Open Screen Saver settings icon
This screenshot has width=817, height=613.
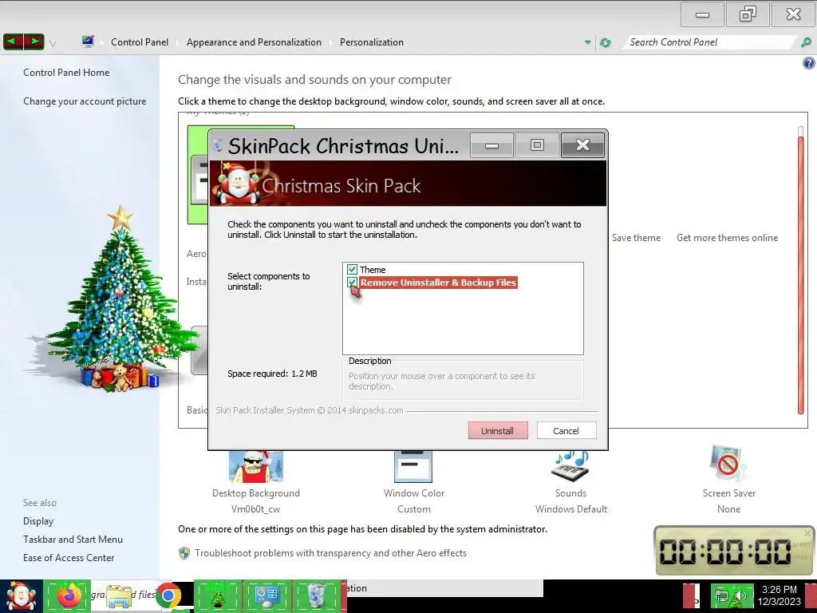tap(728, 464)
